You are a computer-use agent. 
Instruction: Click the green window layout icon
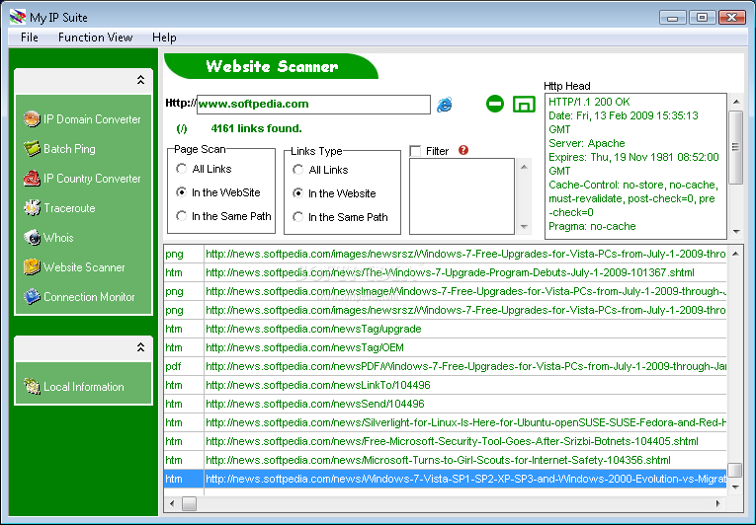coord(524,104)
